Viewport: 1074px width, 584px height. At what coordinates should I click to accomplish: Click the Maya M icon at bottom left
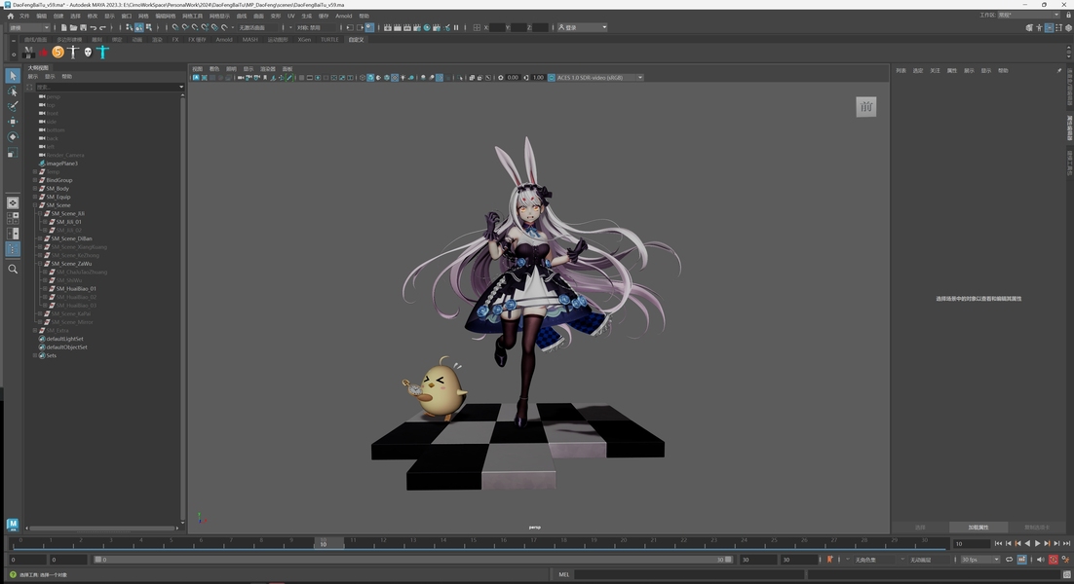[x=13, y=525]
